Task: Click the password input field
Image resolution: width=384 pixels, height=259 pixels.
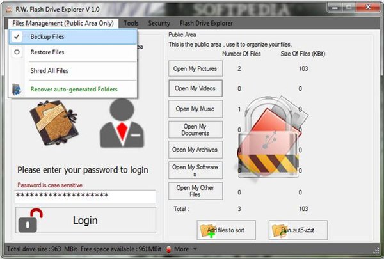Action: 85,196
